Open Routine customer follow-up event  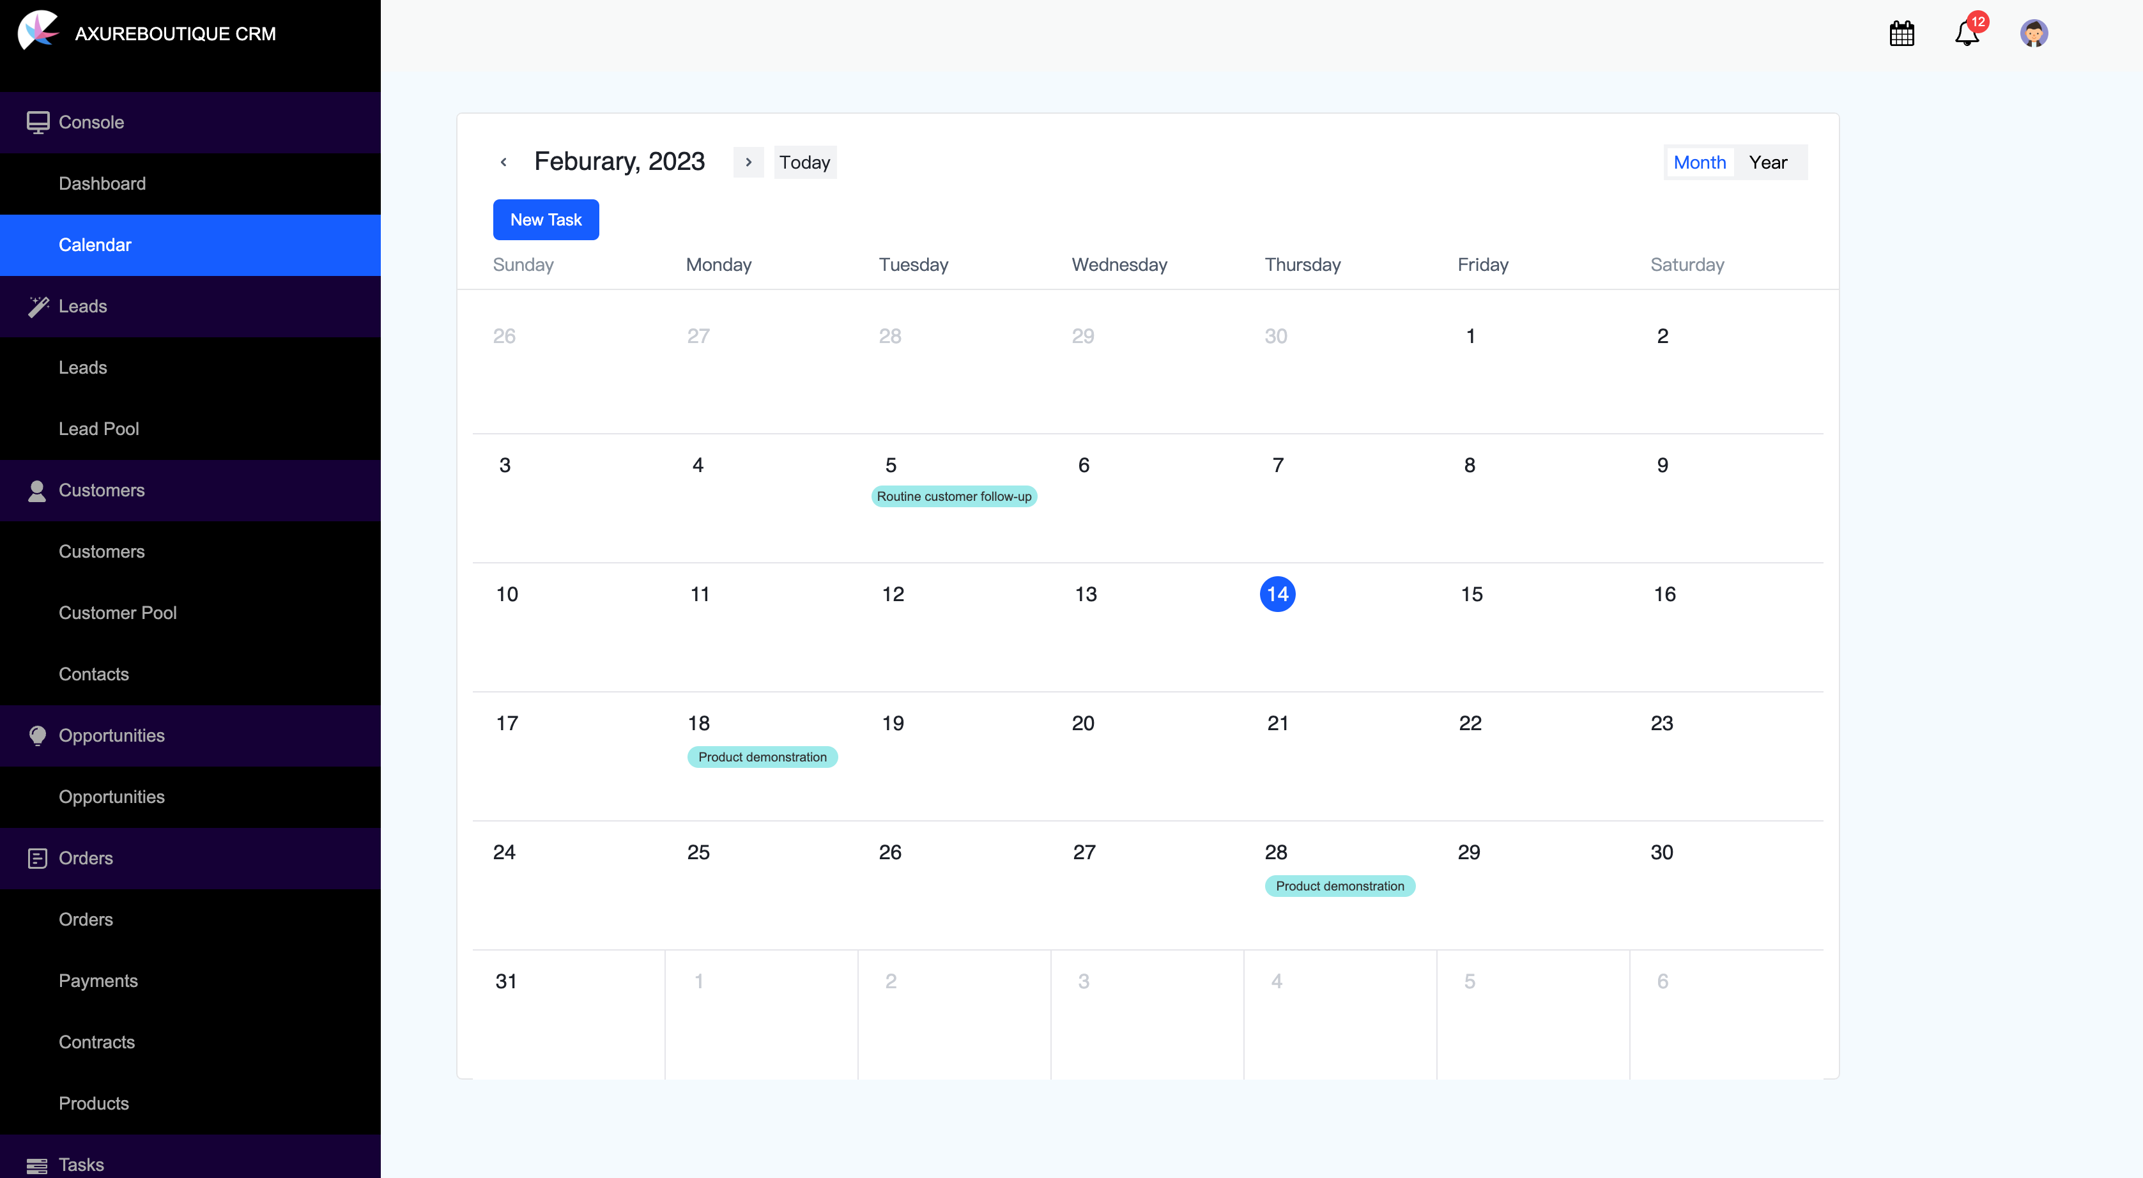tap(953, 496)
